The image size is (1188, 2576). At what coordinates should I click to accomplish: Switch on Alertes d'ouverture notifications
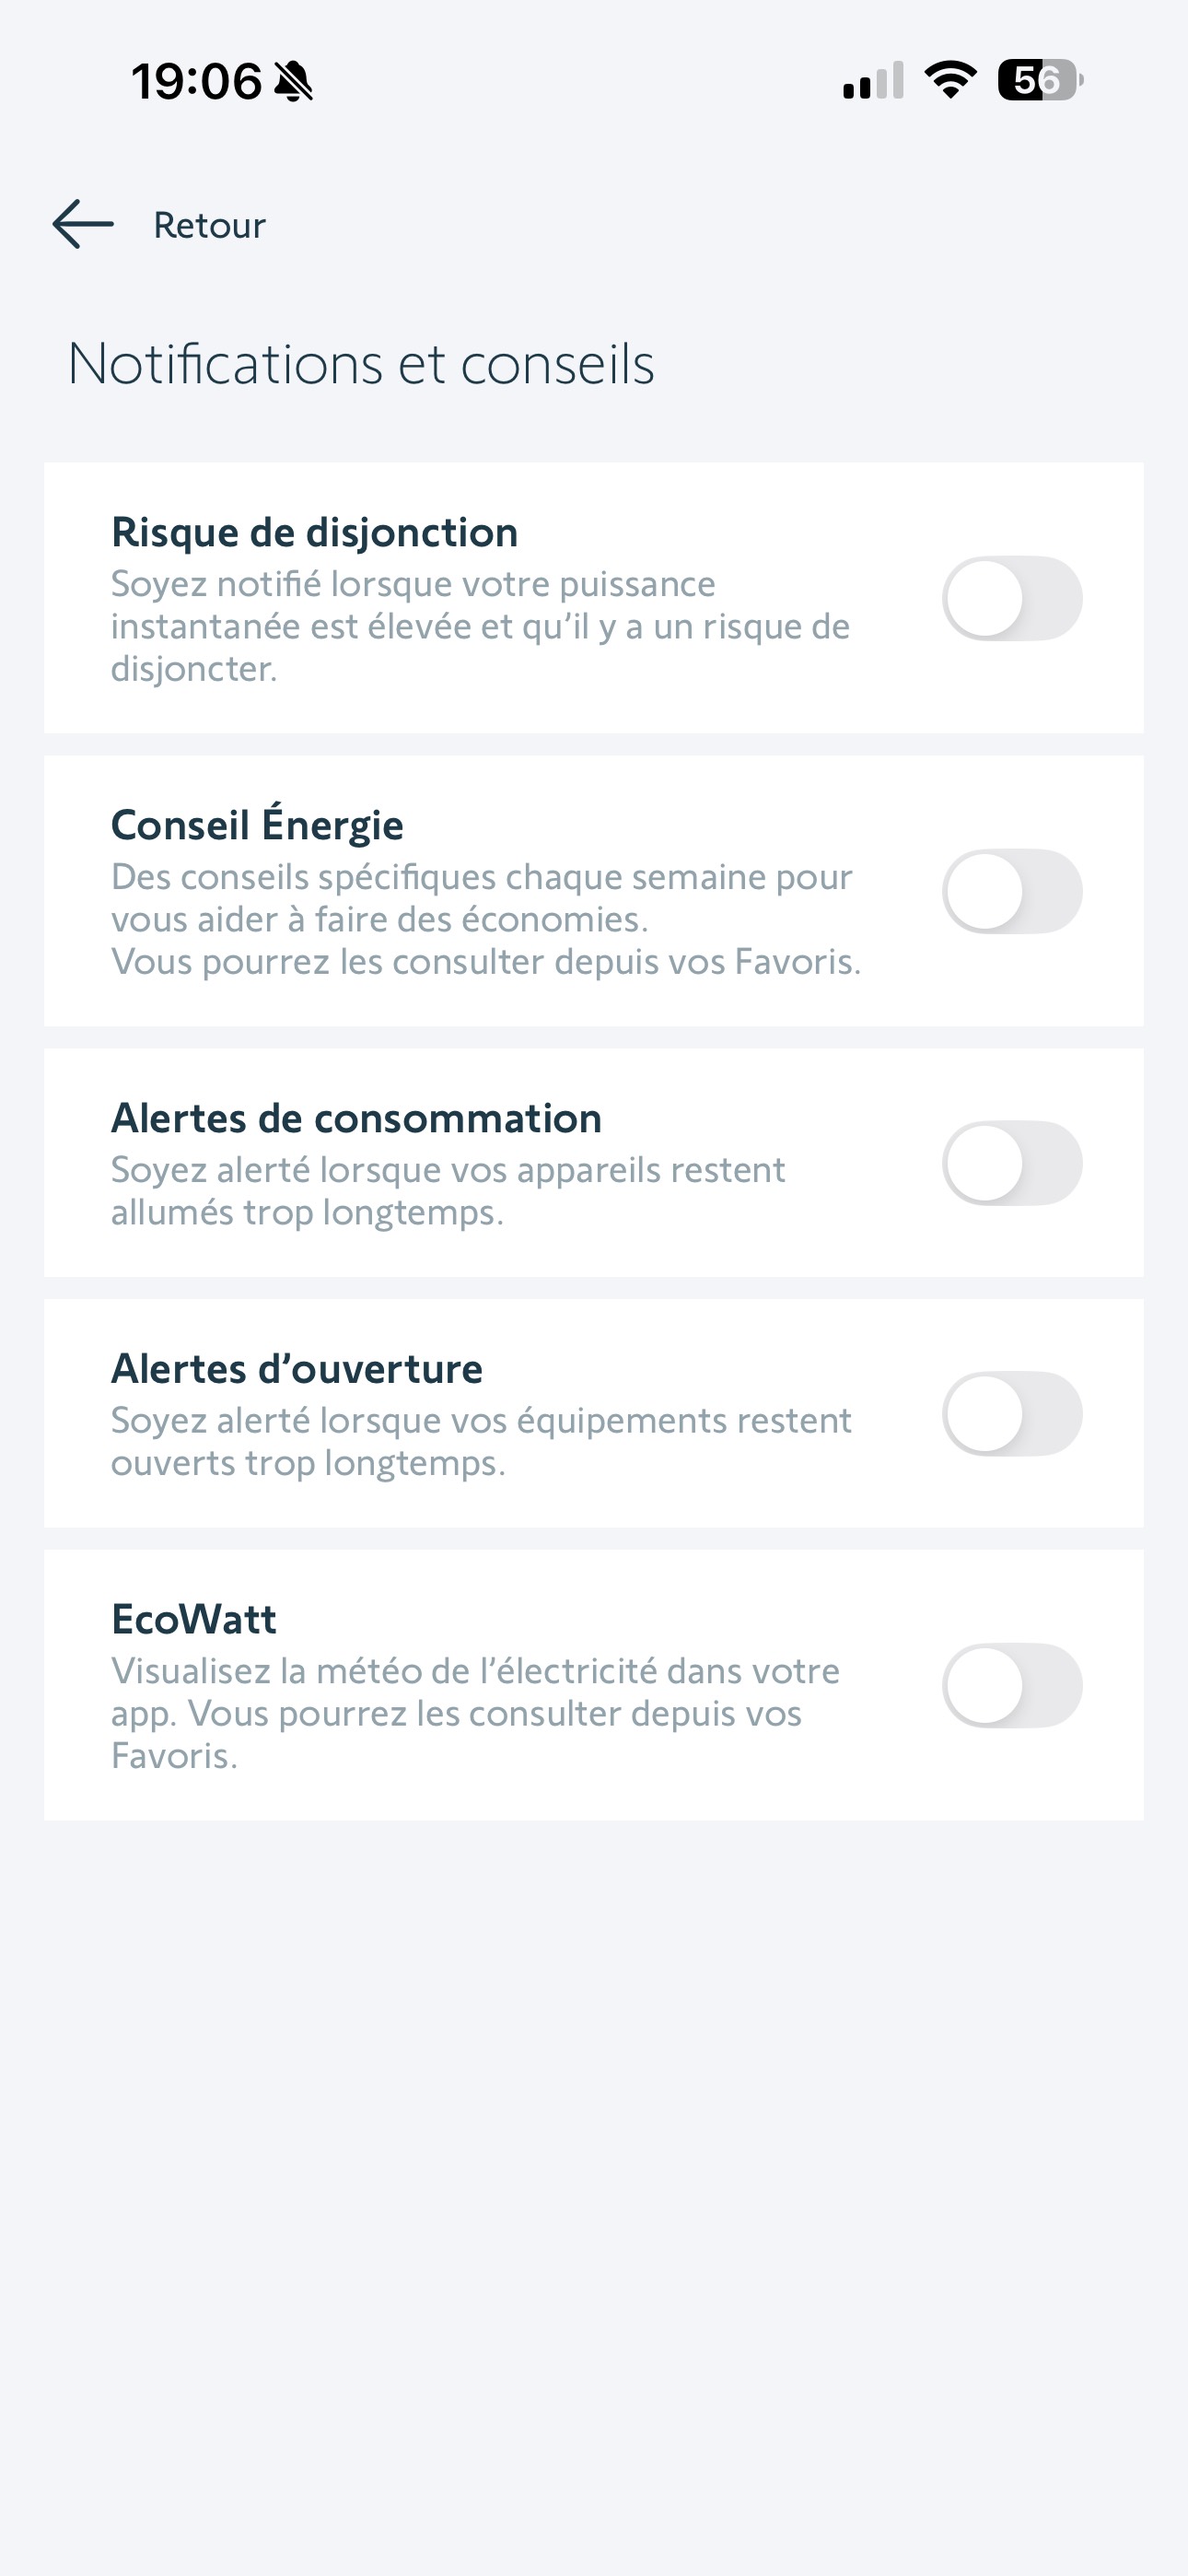[x=1012, y=1414]
